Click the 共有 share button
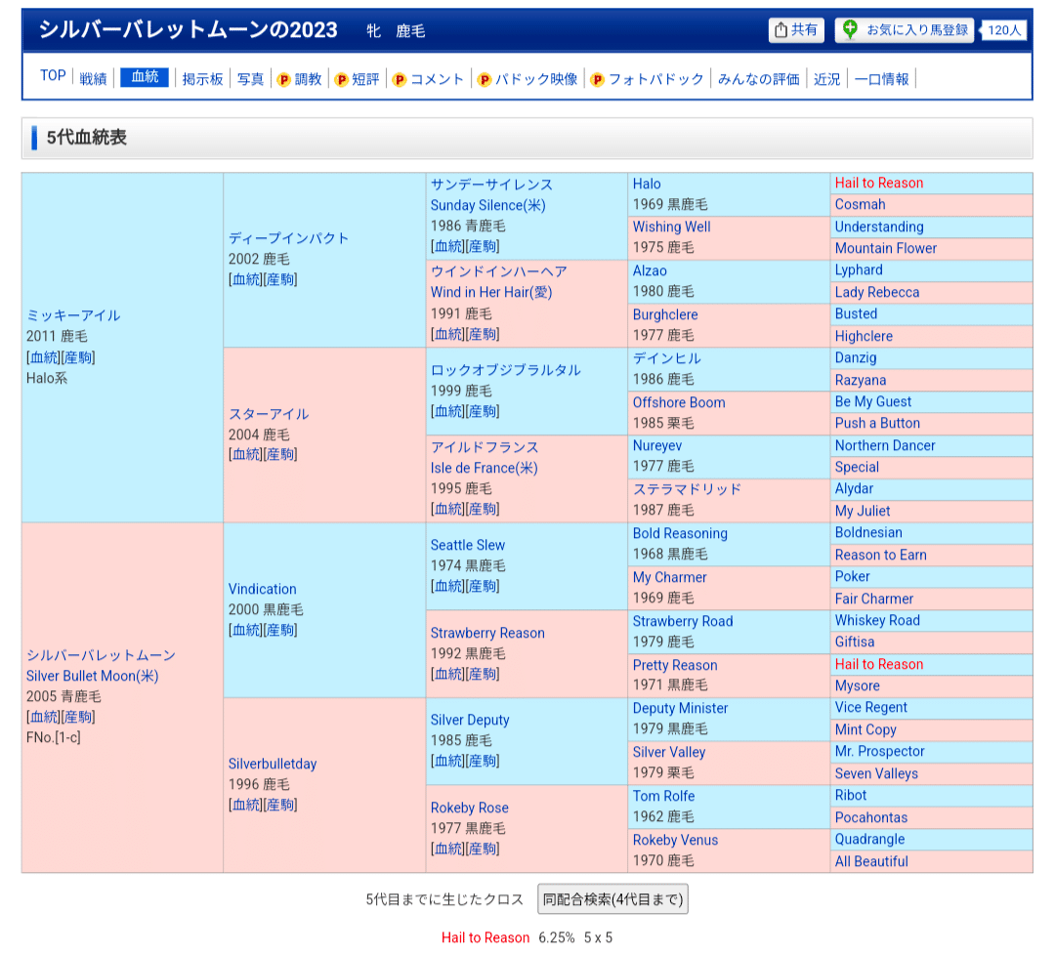Screen dimensions: 1055x955 pyautogui.click(x=796, y=29)
